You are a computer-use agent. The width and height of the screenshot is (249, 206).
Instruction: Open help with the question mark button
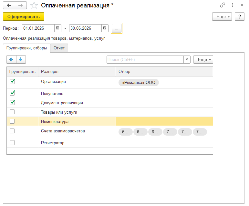pos(239,16)
